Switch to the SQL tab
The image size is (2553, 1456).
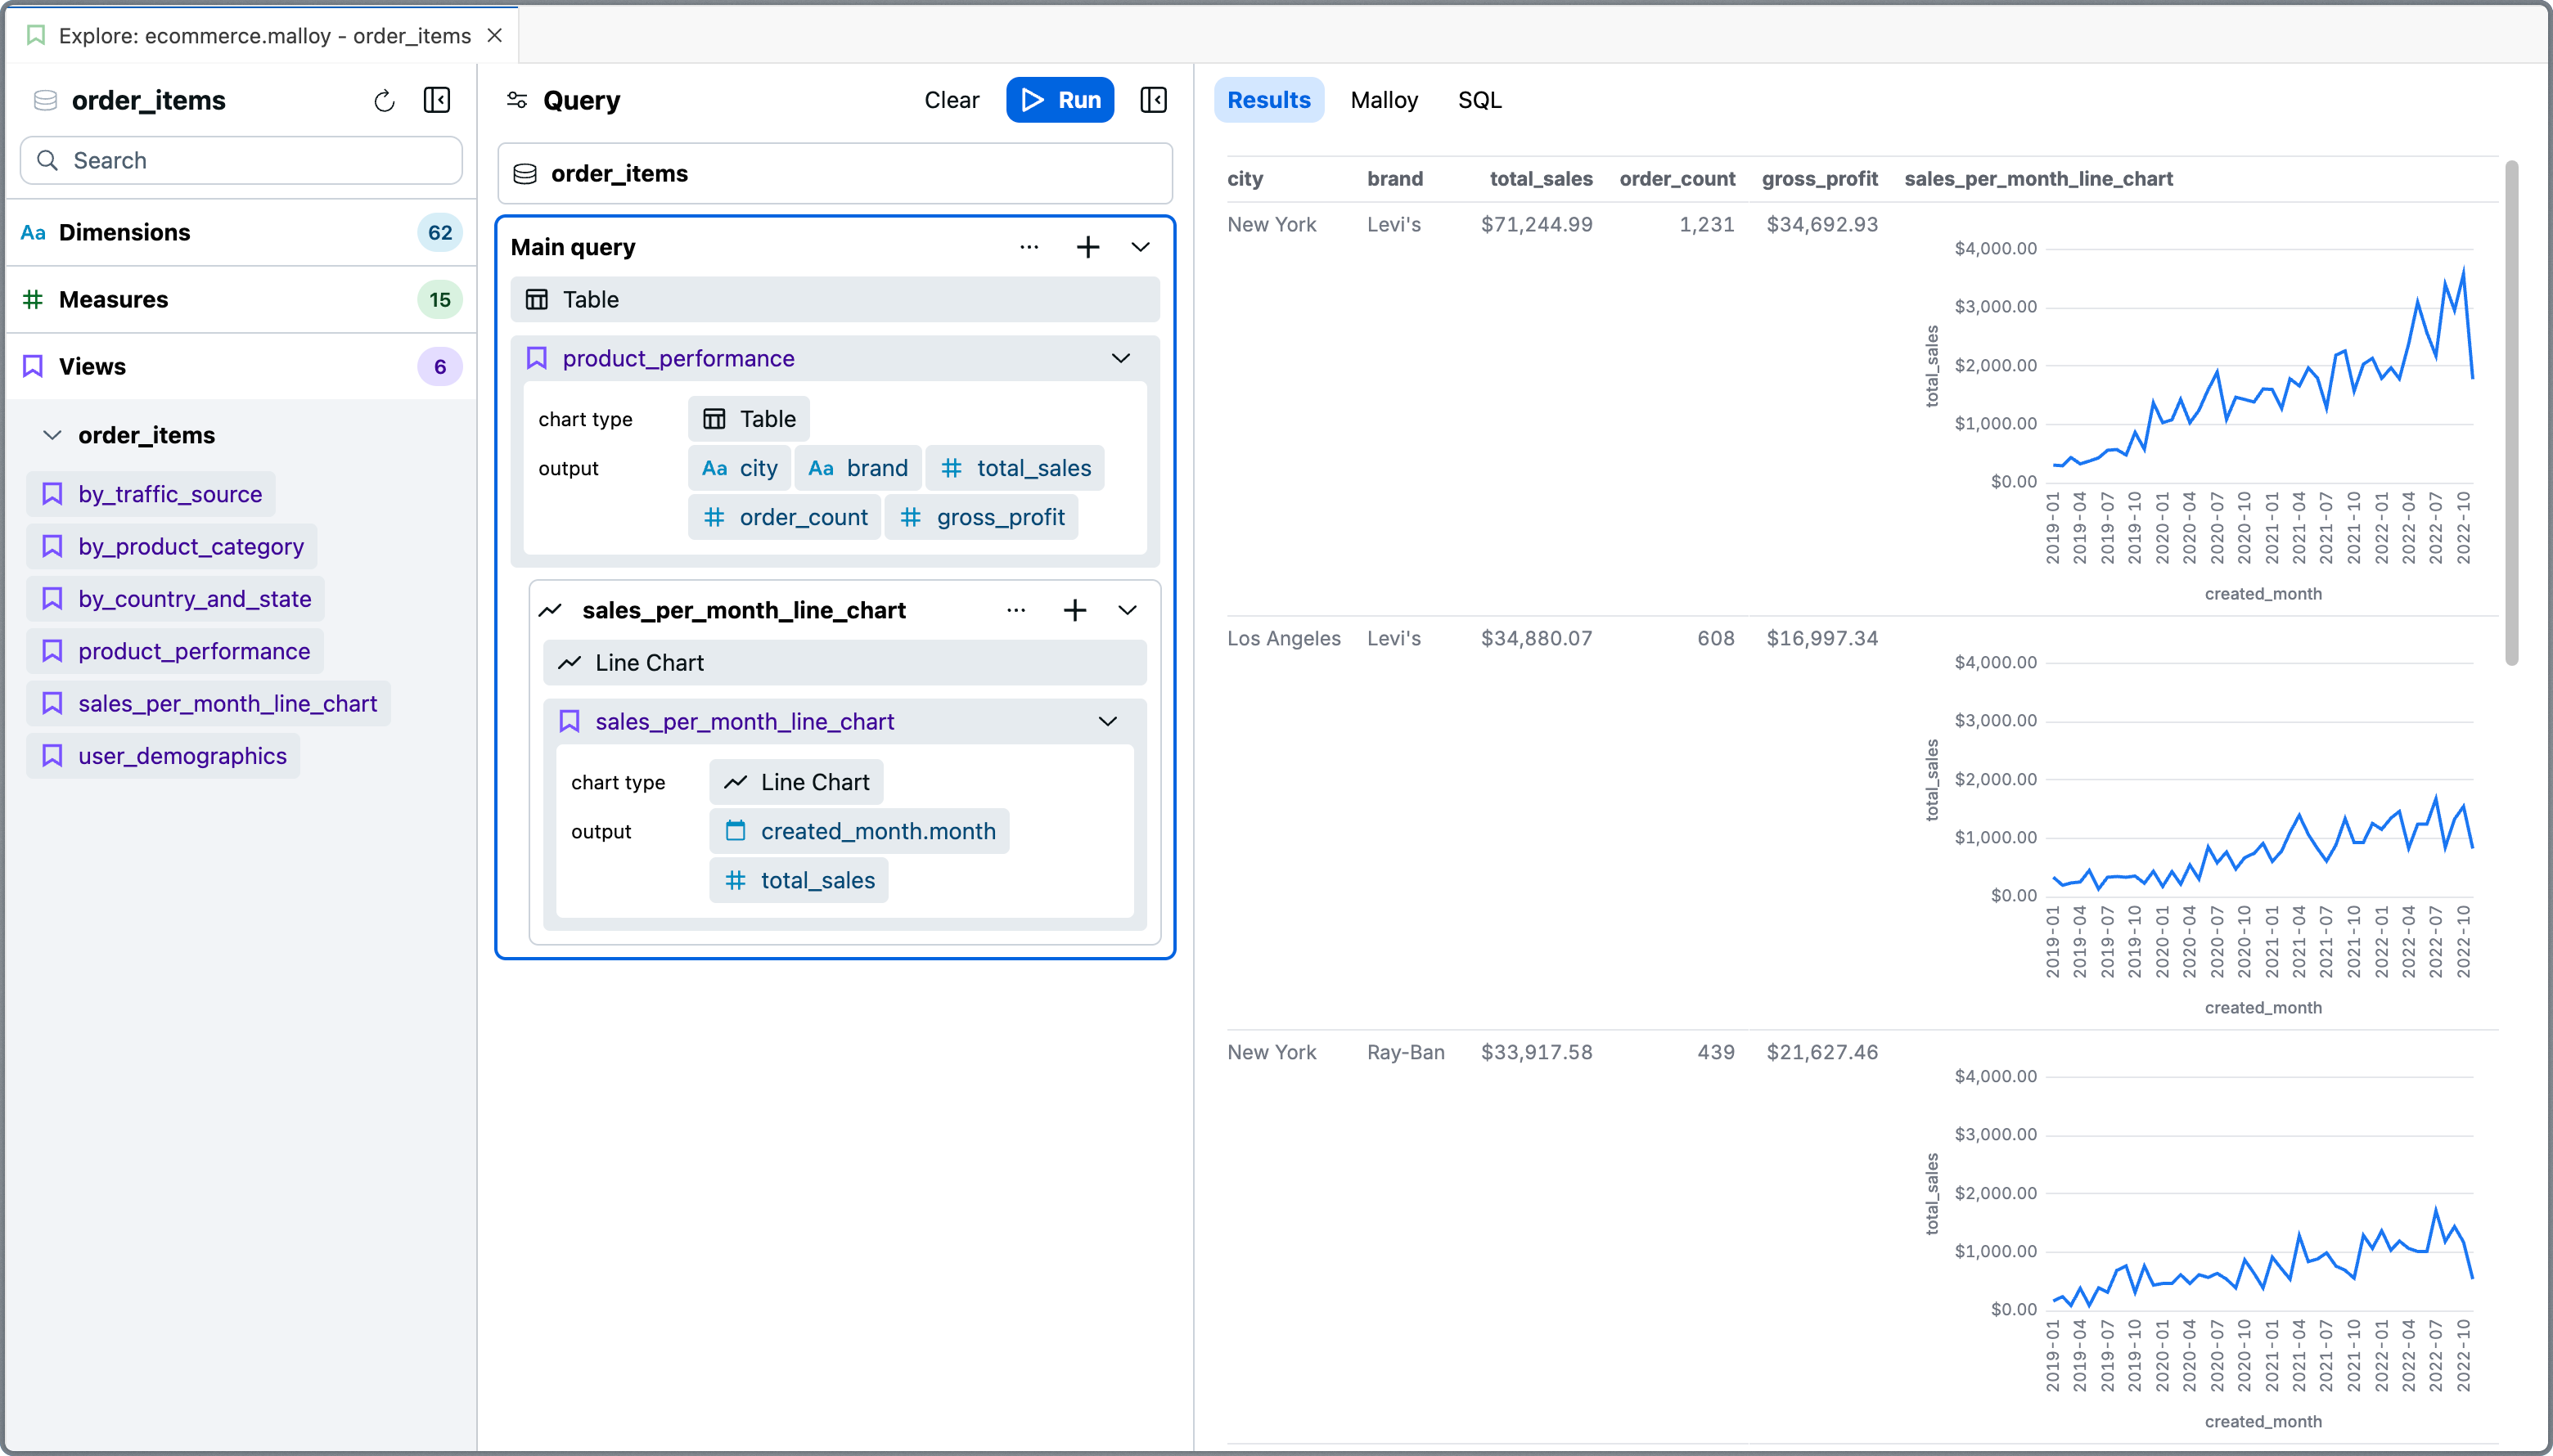(x=1478, y=100)
